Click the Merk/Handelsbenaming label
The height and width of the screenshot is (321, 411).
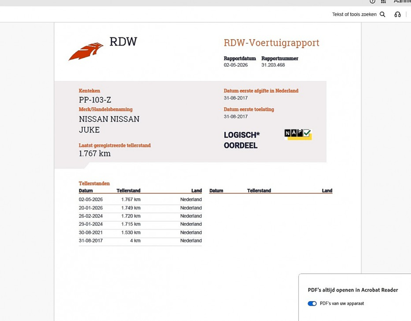tap(105, 109)
